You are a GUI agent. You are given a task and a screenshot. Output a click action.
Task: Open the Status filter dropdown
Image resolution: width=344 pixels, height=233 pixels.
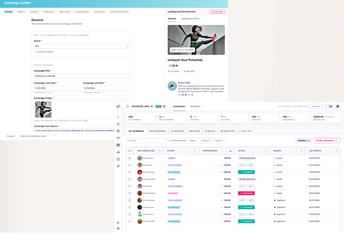tap(194, 140)
